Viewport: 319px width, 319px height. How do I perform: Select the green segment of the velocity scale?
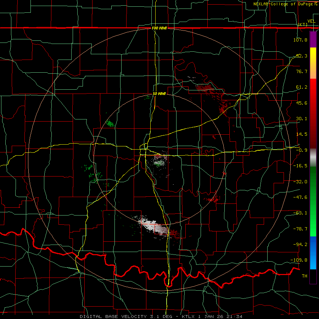point(313,201)
